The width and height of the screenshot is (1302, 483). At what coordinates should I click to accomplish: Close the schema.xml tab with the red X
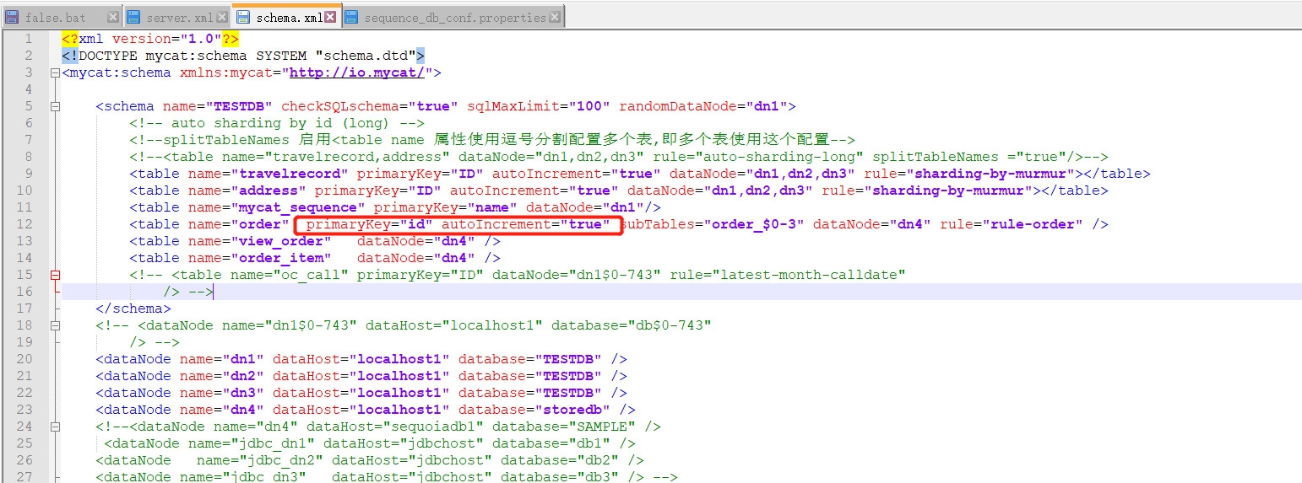(x=330, y=17)
